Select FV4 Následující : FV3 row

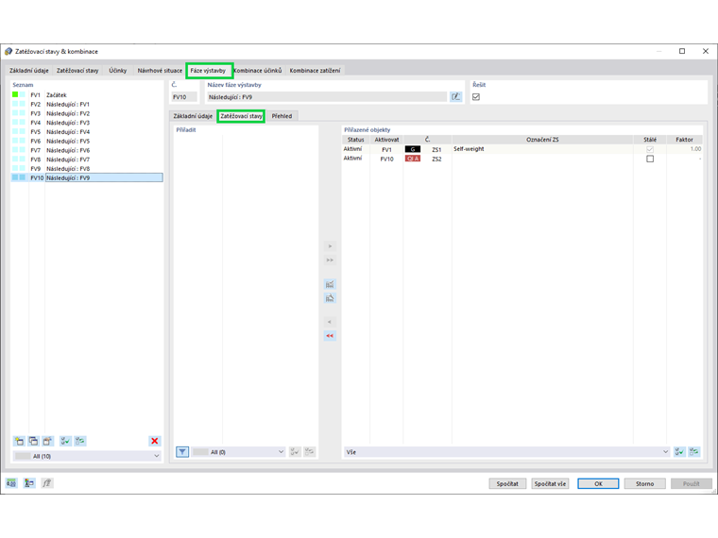click(87, 123)
